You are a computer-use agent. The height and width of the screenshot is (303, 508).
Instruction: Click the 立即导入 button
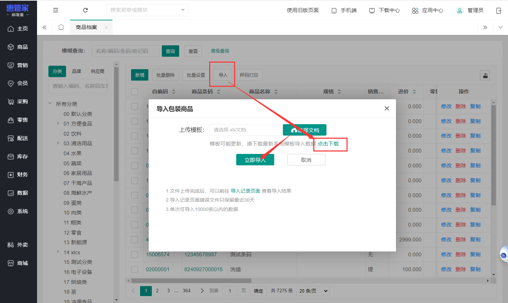point(255,160)
